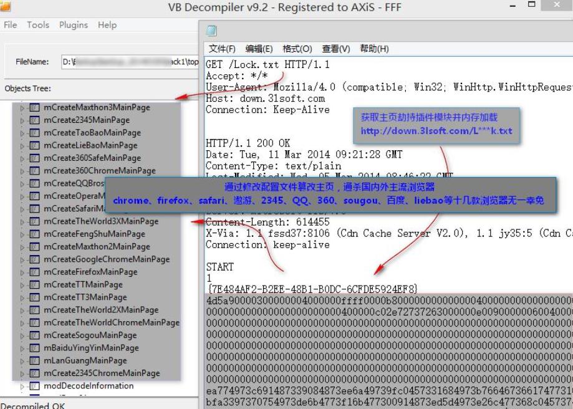Screen dimensions: 573x409
Task: Select mCreateMaxthon2MainPage in the tree
Action: 97,247
